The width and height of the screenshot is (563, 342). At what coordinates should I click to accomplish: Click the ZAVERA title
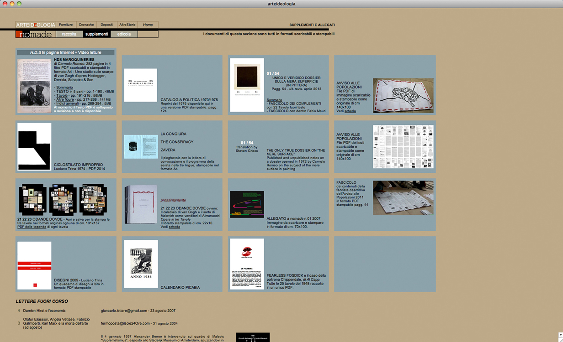tap(168, 150)
